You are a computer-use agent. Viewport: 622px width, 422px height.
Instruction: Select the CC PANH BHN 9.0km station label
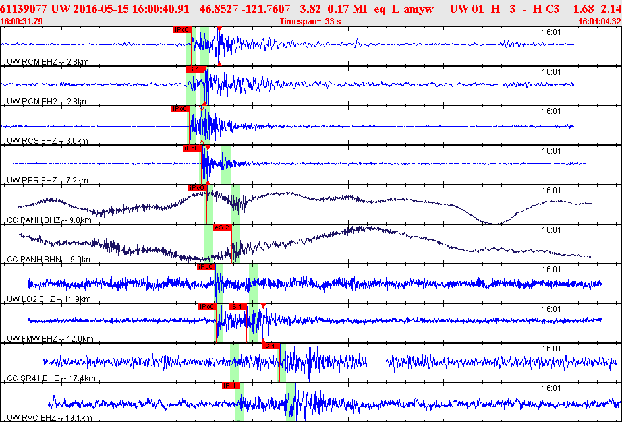[x=50, y=260]
